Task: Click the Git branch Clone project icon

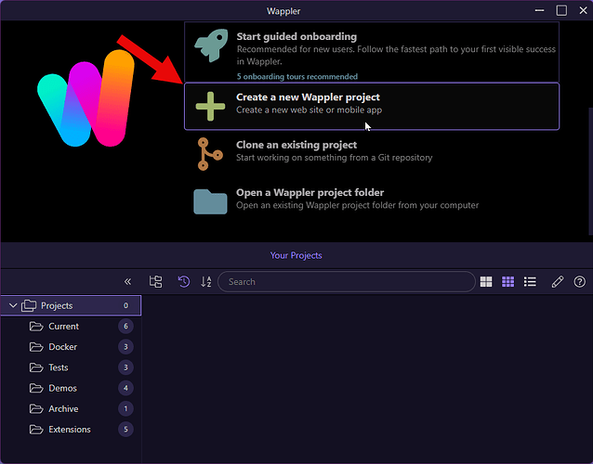Action: point(209,154)
